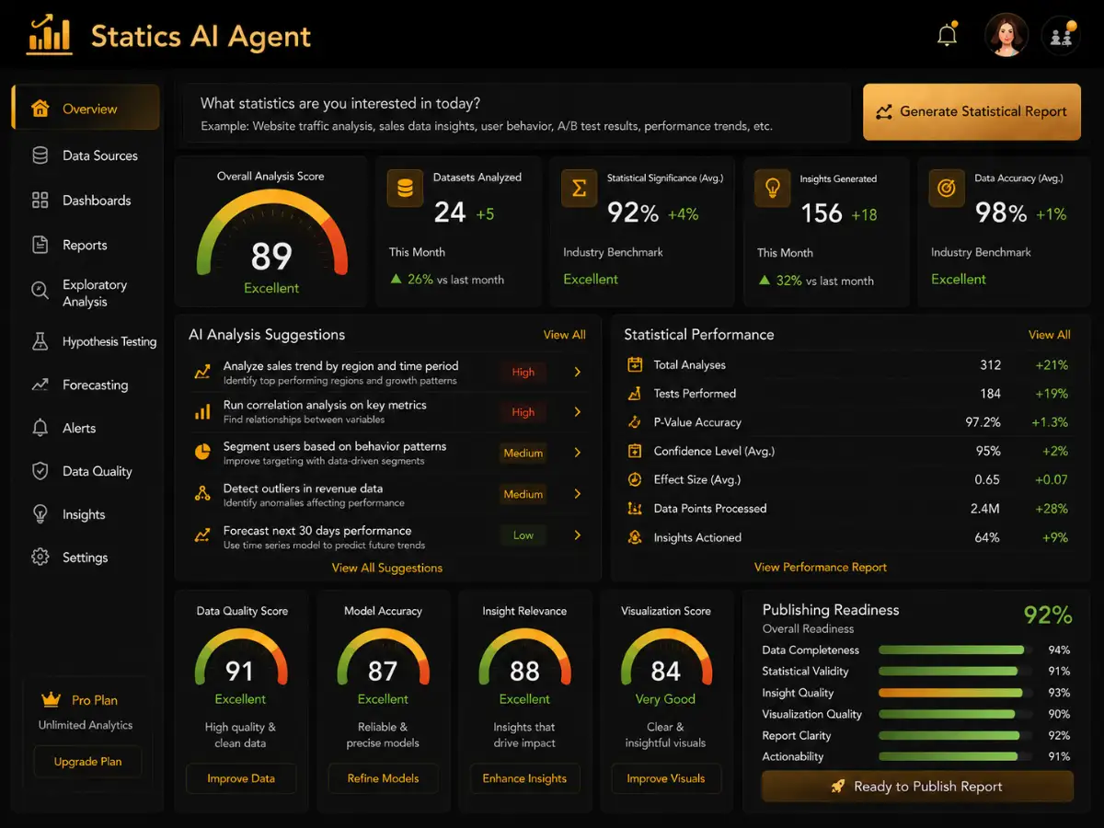Screen dimensions: 1104x828
Task: Open the notifications bell icon
Action: click(x=947, y=36)
